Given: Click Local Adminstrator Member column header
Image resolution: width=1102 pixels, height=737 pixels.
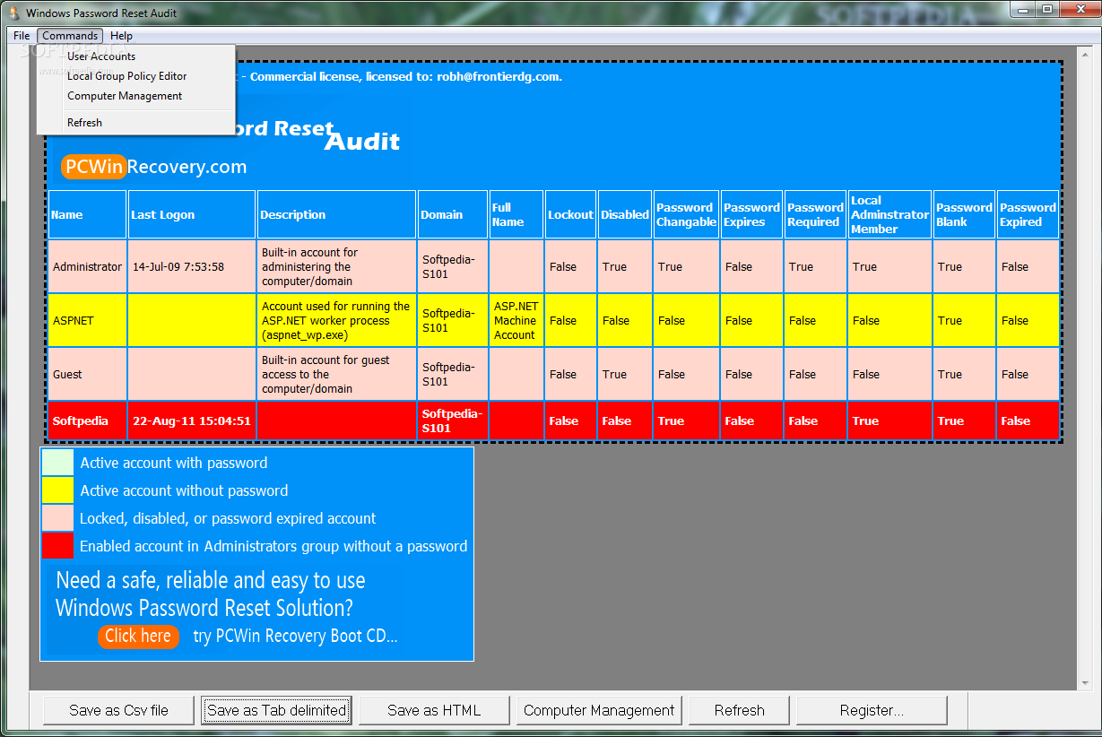Looking at the screenshot, I should coord(889,214).
